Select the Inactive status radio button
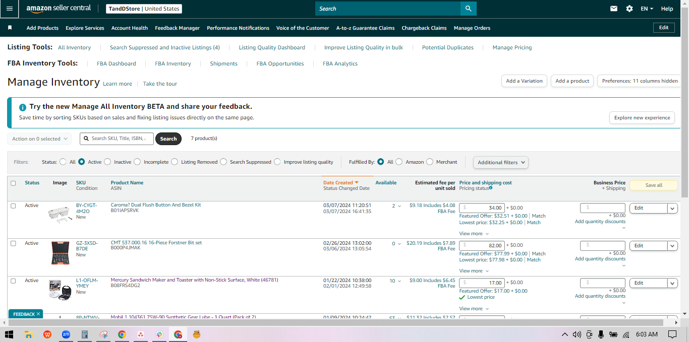 coord(107,162)
